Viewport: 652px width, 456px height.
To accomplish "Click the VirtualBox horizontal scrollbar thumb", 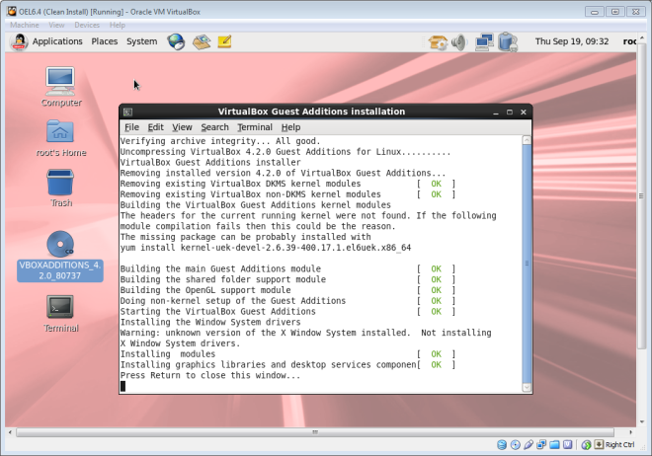I will coord(315,432).
